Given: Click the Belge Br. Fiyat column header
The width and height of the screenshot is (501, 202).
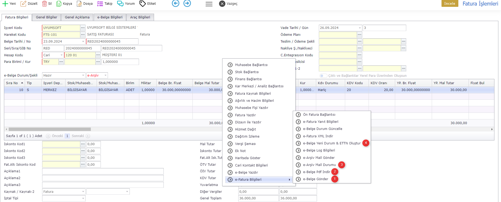Looking at the screenshot, I should (174, 83).
